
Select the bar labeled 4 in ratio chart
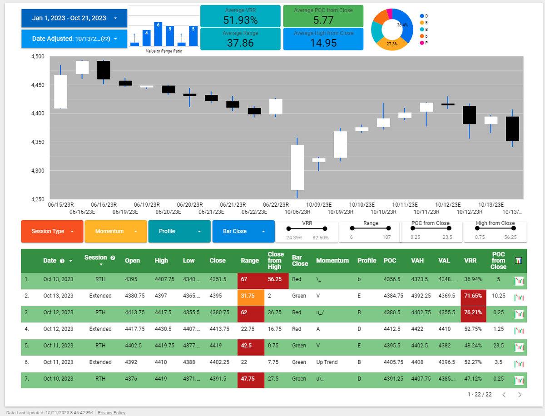coord(146,38)
